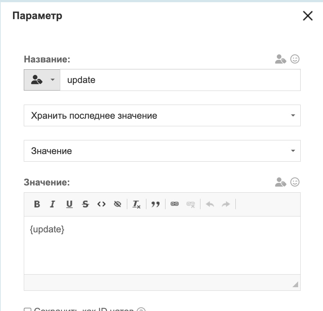Undo the last edit in the editor

pos(210,204)
